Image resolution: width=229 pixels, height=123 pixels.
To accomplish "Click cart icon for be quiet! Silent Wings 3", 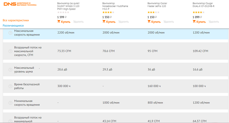I will click(59, 22).
